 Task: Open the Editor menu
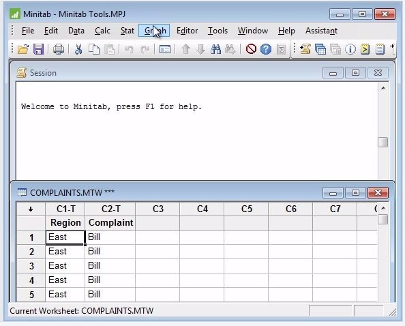click(187, 31)
